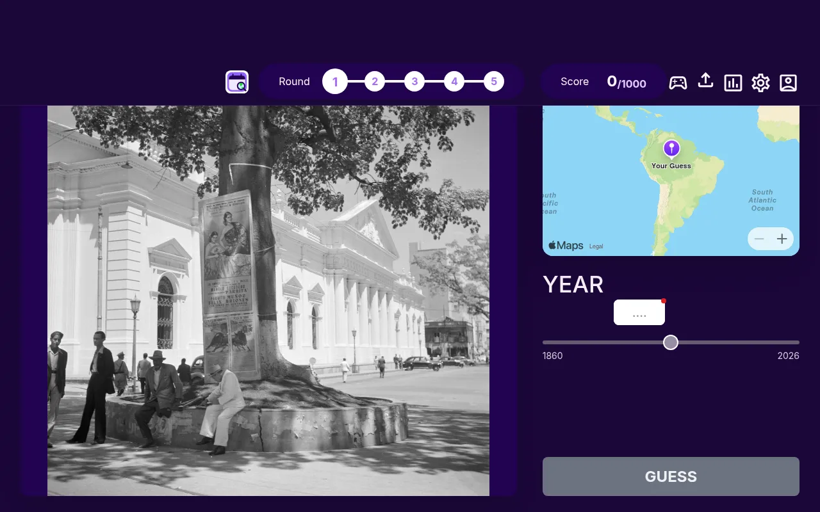Open the game modes controller icon
Screen dimensions: 820x512
coord(678,82)
